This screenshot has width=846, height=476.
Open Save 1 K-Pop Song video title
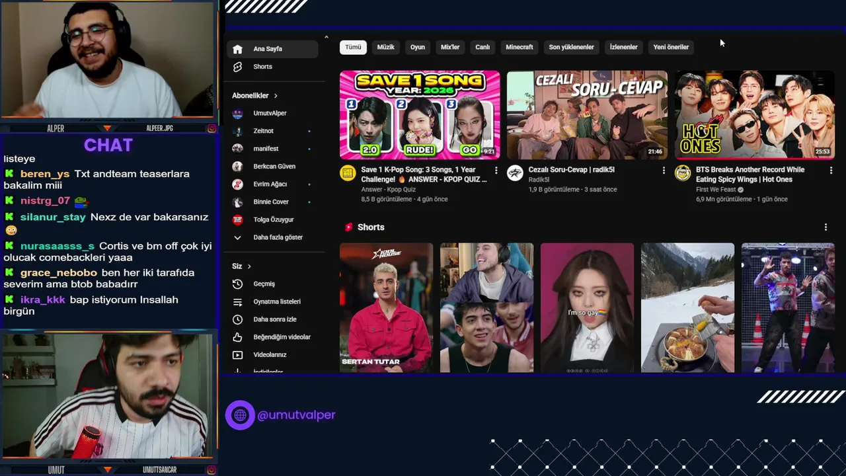pyautogui.click(x=424, y=175)
